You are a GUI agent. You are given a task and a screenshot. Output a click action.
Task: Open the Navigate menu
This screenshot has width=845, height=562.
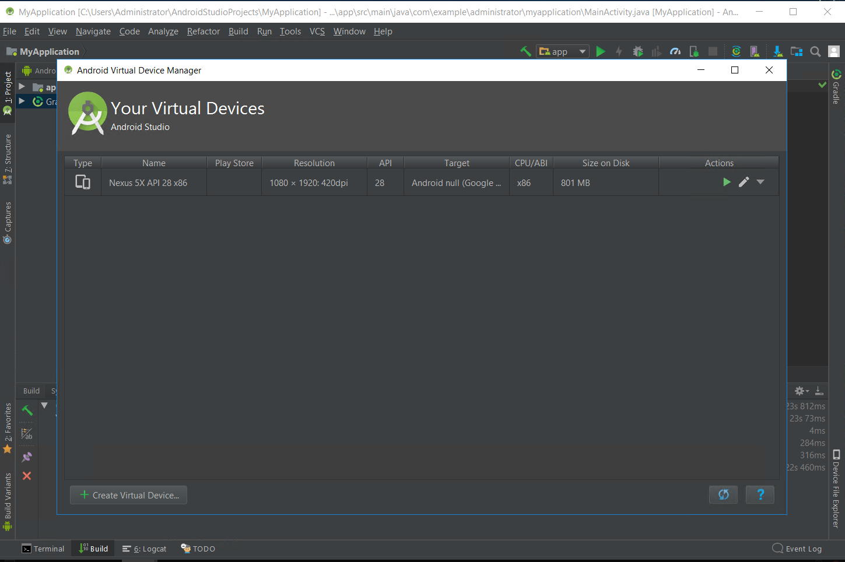point(93,31)
